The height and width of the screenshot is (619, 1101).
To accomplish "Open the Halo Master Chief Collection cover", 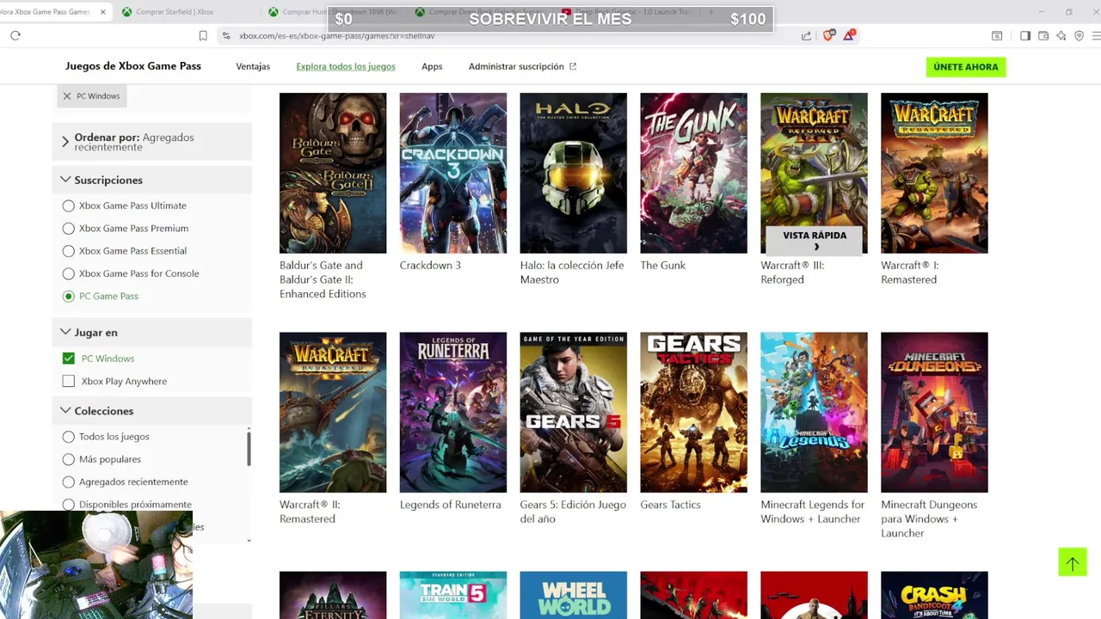I will [x=574, y=173].
